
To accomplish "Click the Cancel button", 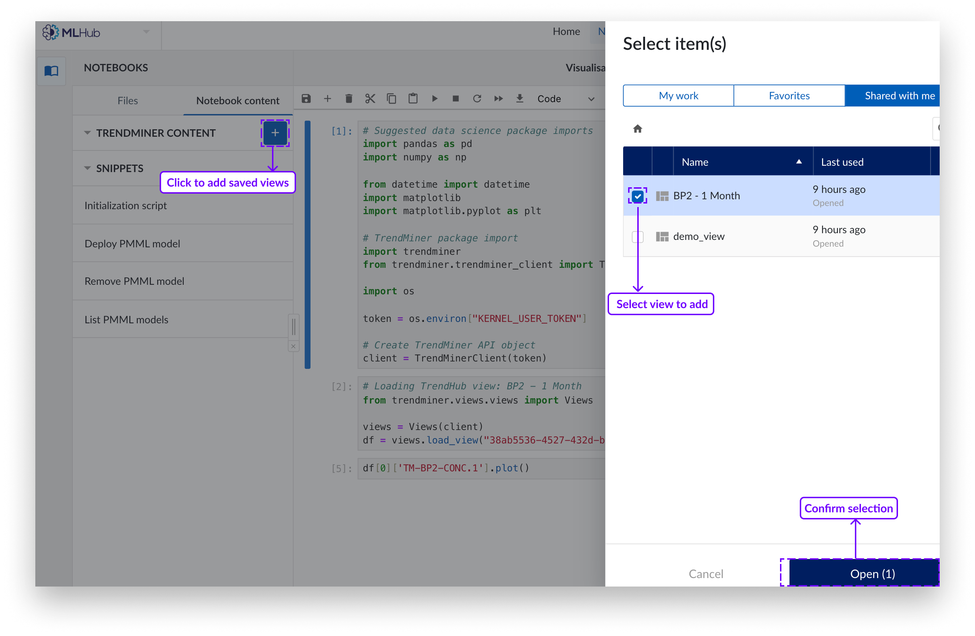I will click(706, 573).
